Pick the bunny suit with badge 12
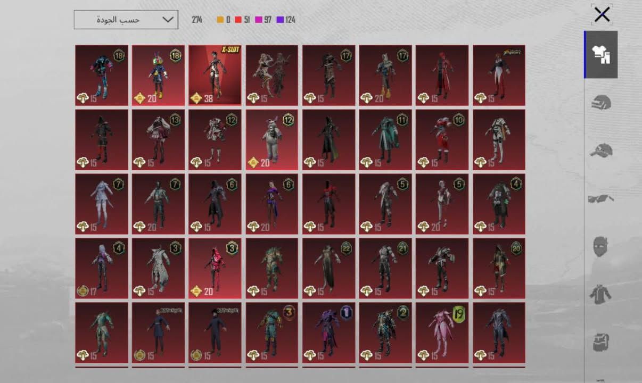The width and height of the screenshot is (642, 383). click(272, 139)
